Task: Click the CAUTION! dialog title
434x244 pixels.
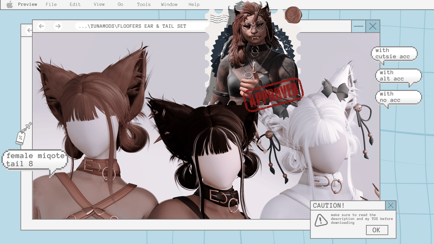Action: 329,206
